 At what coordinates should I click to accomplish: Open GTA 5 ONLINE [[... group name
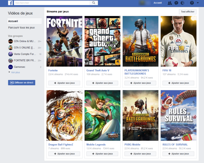click(x=24, y=48)
